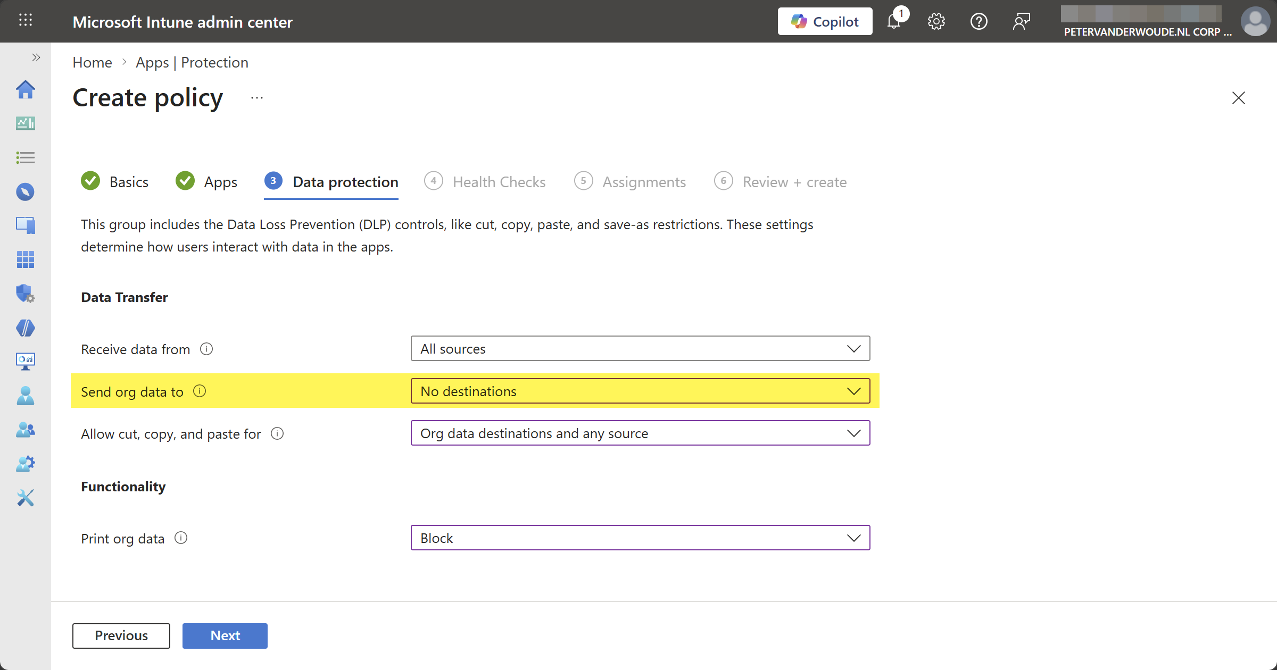Open the Apps grid icon in sidebar
The width and height of the screenshot is (1277, 670).
click(x=25, y=259)
